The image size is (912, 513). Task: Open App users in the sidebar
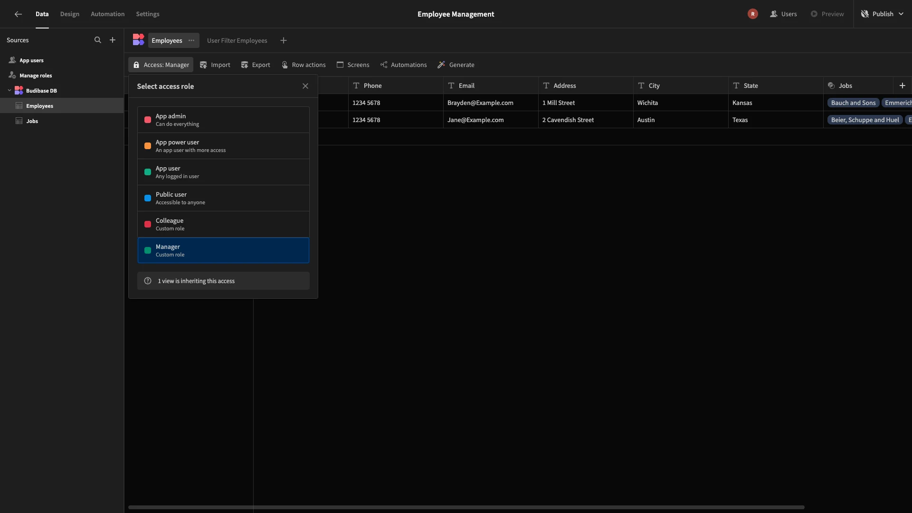(62, 60)
